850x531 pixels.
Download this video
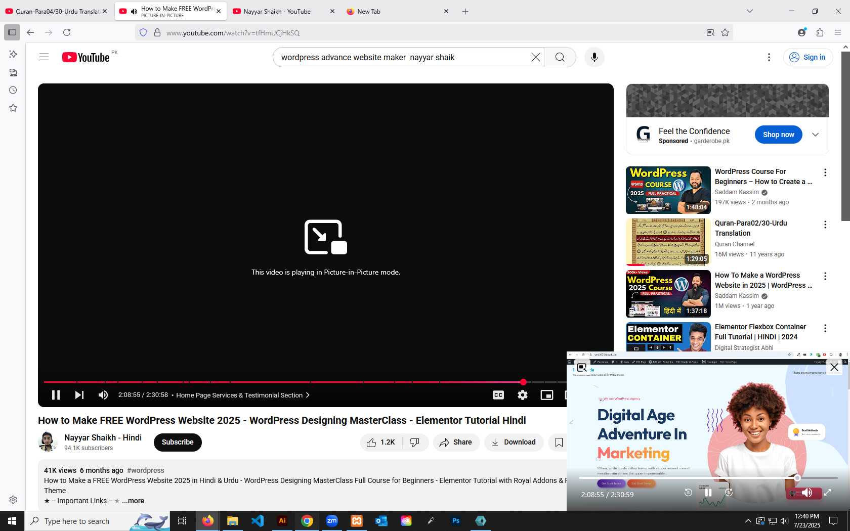click(514, 442)
